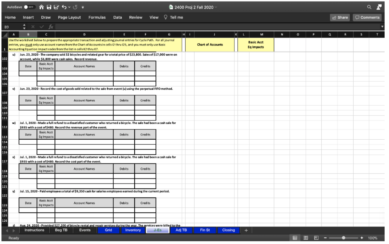Switch to the Adj TB sheet tab
The width and height of the screenshot is (389, 244).
click(x=181, y=230)
